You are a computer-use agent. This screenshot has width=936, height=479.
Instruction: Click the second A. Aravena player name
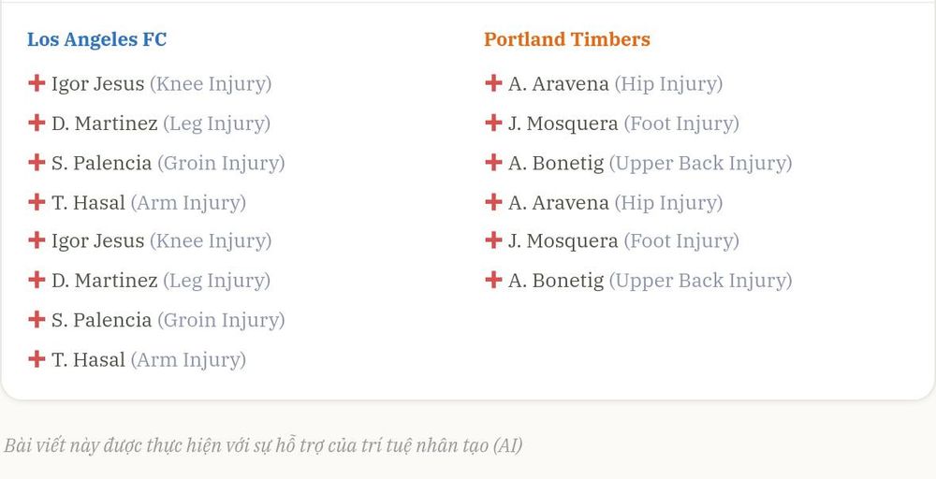558,203
